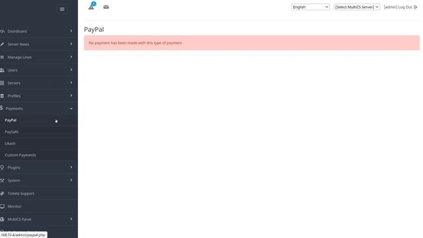
Task: Expand the MultiCS Panel chevron arrow
Action: pyautogui.click(x=71, y=219)
